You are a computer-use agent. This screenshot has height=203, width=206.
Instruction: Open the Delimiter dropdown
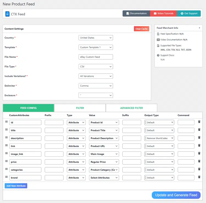(x=96, y=86)
